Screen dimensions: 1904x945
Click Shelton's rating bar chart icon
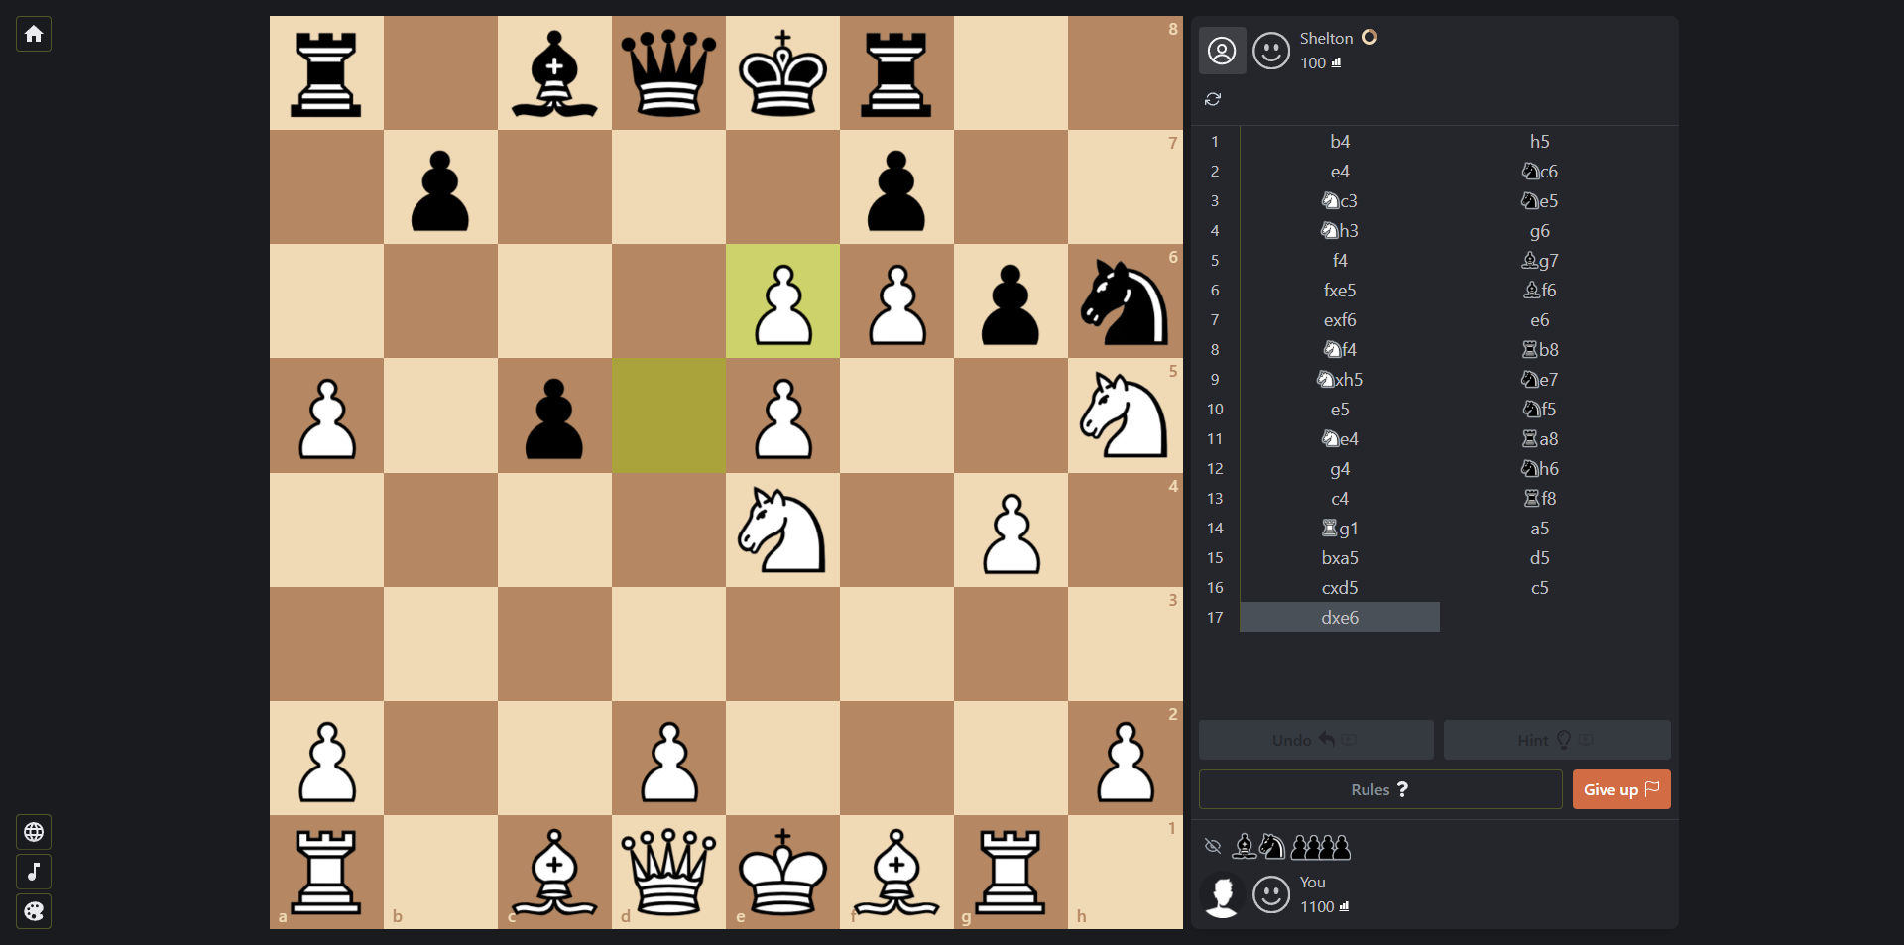click(x=1337, y=62)
